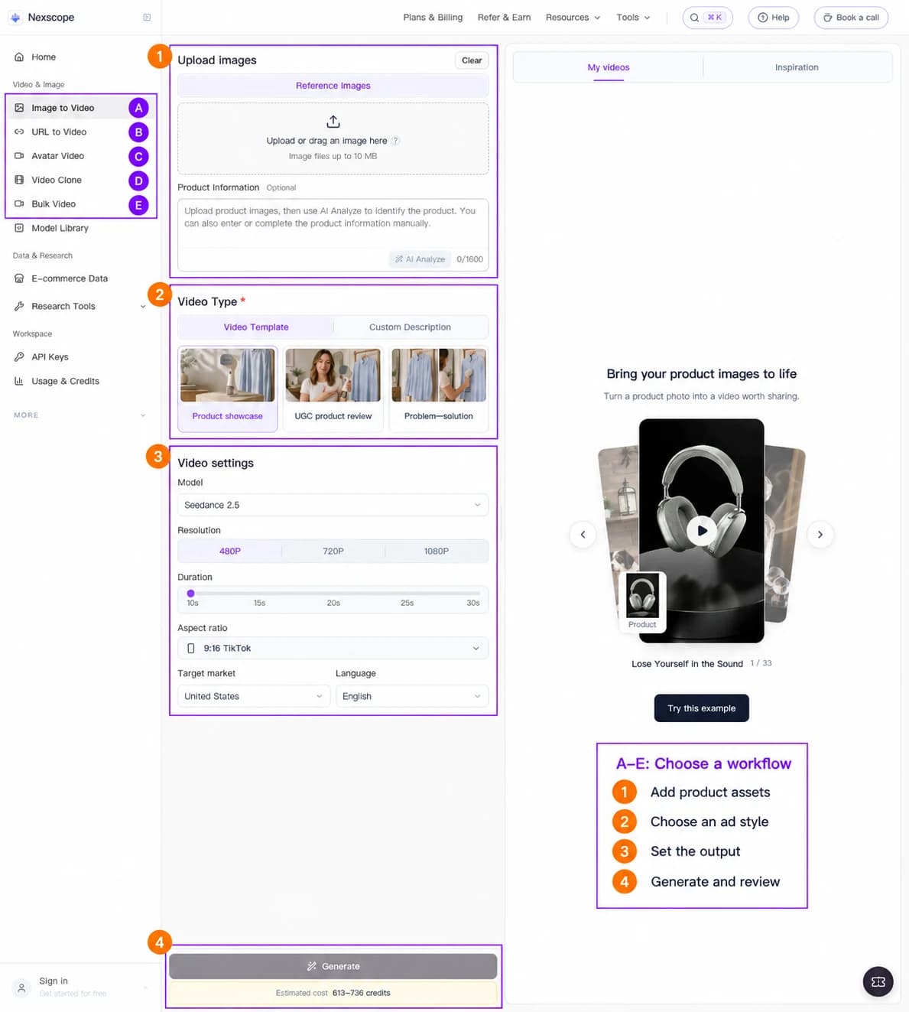The height and width of the screenshot is (1012, 909).
Task: Click Try this example
Action: 701,708
